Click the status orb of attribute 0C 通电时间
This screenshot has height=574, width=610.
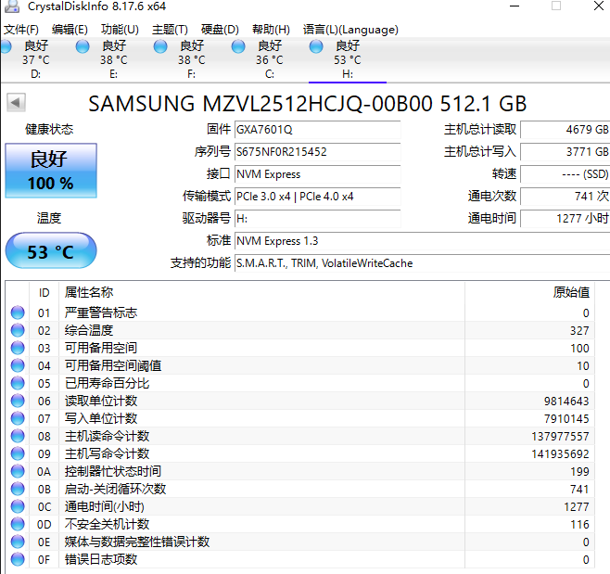click(18, 506)
